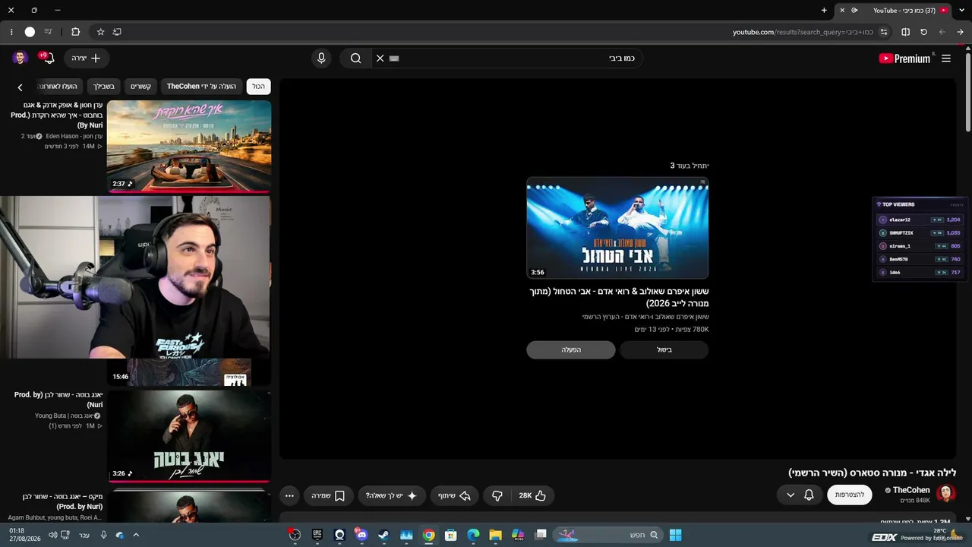
Task: Click the page vertical scrollbar
Action: tap(967, 91)
